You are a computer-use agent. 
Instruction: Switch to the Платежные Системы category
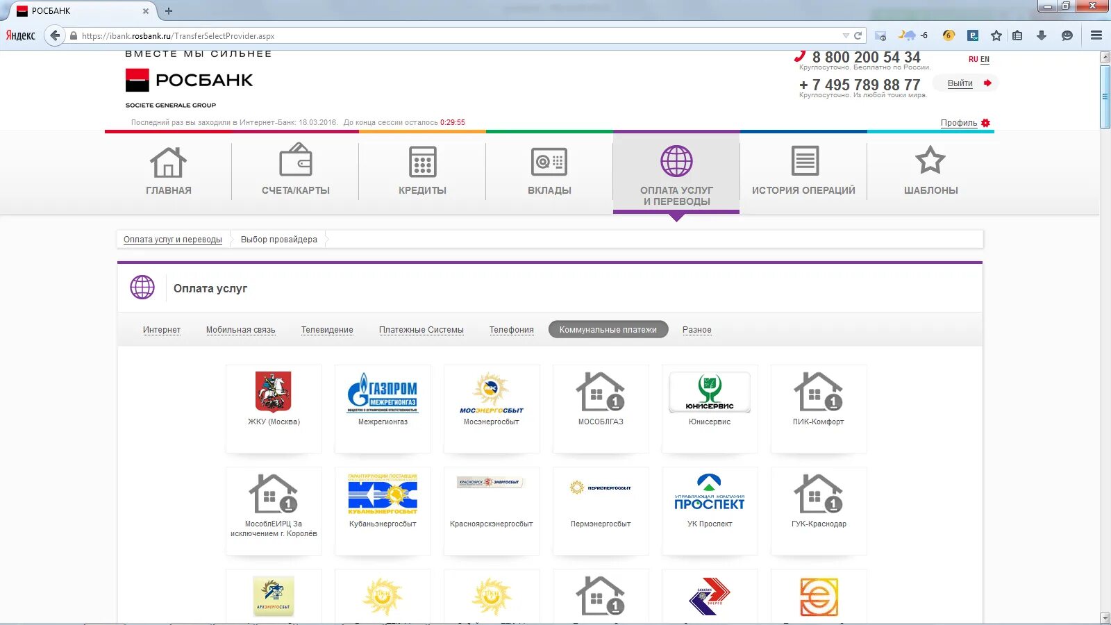[421, 330]
